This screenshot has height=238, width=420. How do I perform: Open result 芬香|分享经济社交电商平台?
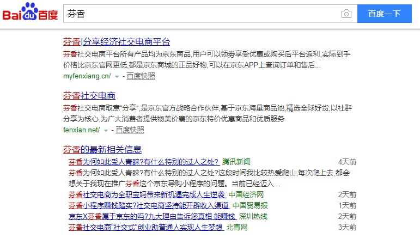(x=117, y=42)
